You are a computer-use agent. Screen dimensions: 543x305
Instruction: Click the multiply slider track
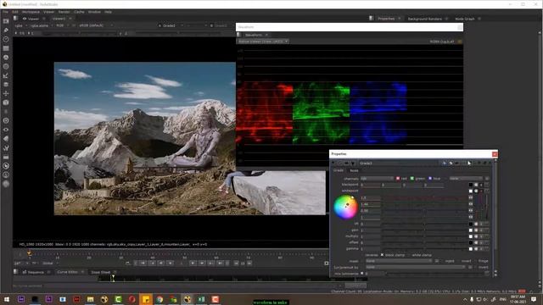424,236
